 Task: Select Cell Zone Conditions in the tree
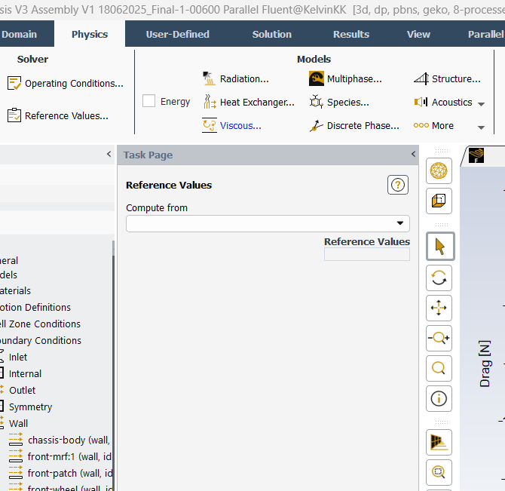[x=40, y=324]
